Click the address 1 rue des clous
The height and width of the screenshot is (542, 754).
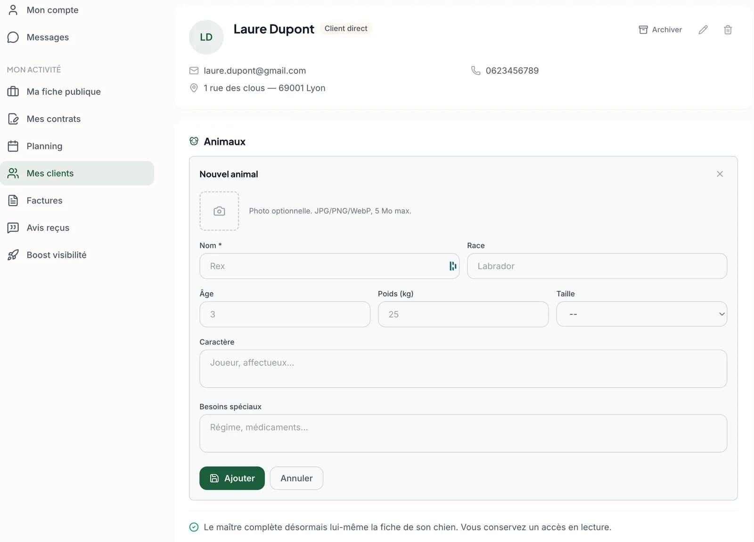point(264,88)
